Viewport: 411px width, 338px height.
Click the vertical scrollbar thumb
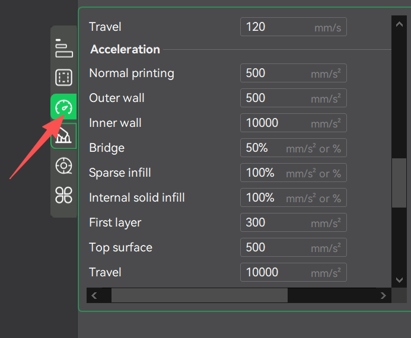pyautogui.click(x=398, y=183)
